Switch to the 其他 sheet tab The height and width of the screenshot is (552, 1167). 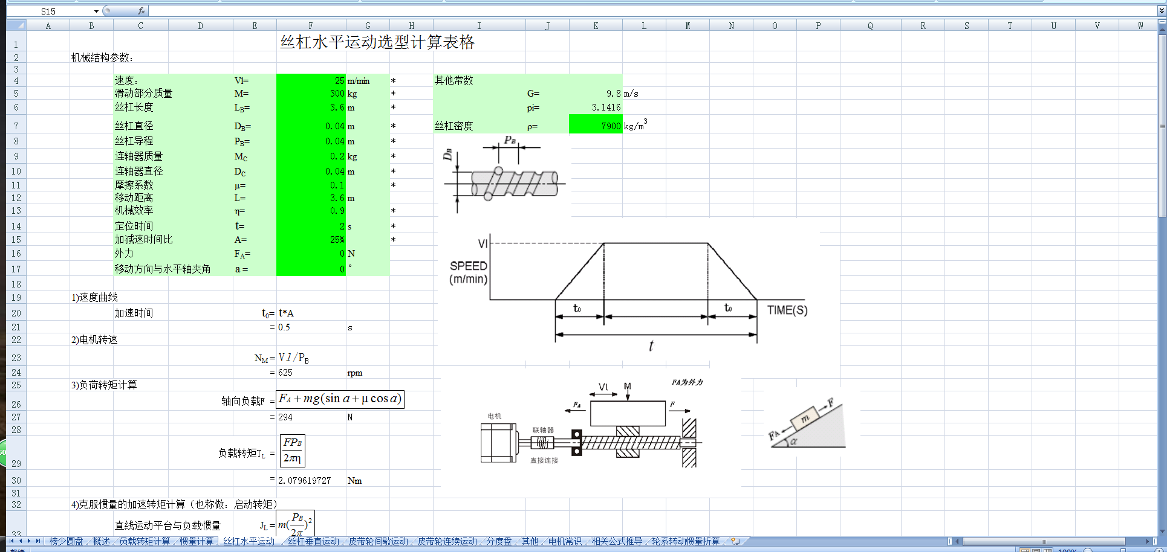point(530,541)
